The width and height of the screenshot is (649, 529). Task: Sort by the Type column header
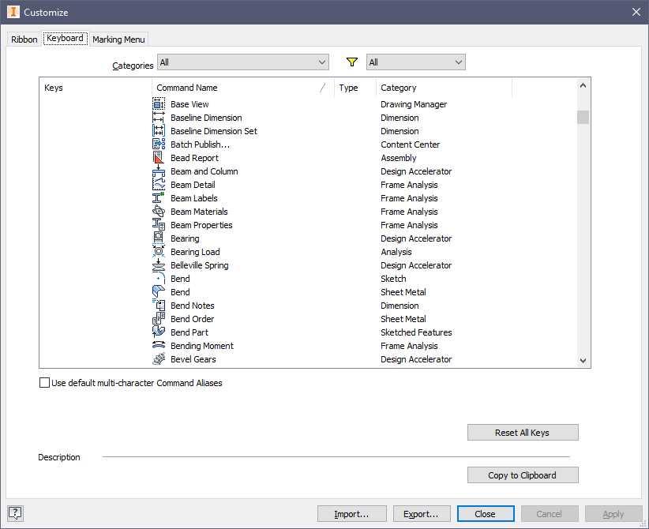pyautogui.click(x=355, y=88)
